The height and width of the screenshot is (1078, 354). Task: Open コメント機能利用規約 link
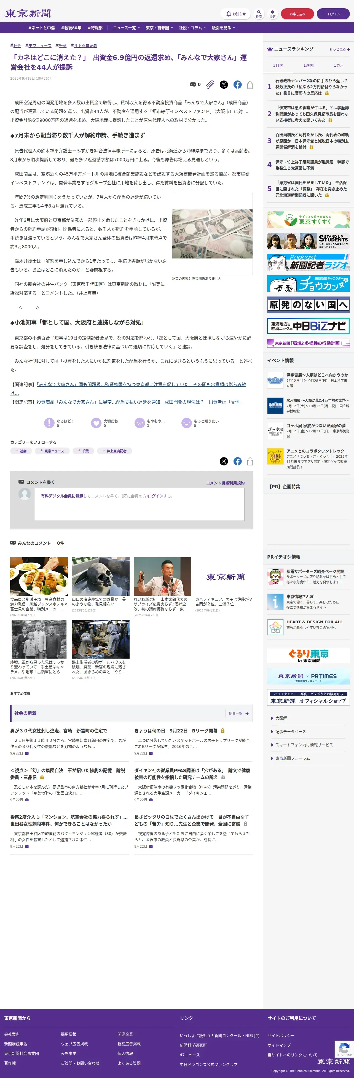(x=225, y=483)
